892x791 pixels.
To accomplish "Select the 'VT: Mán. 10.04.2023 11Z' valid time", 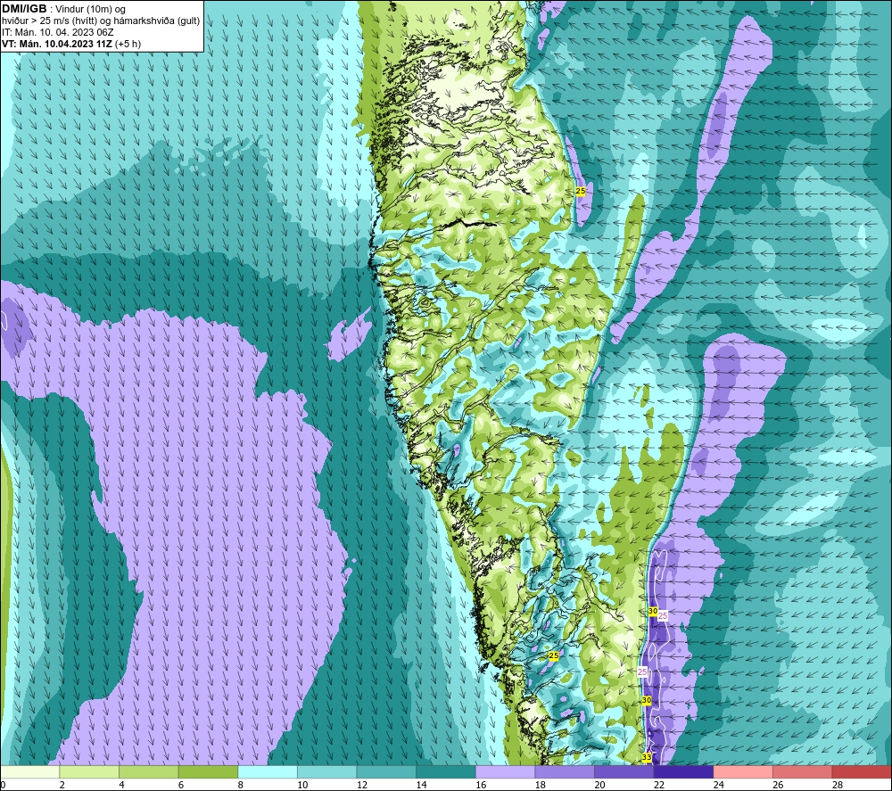I will point(57,44).
